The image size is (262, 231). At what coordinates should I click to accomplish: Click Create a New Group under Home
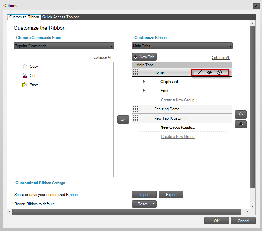point(178,100)
